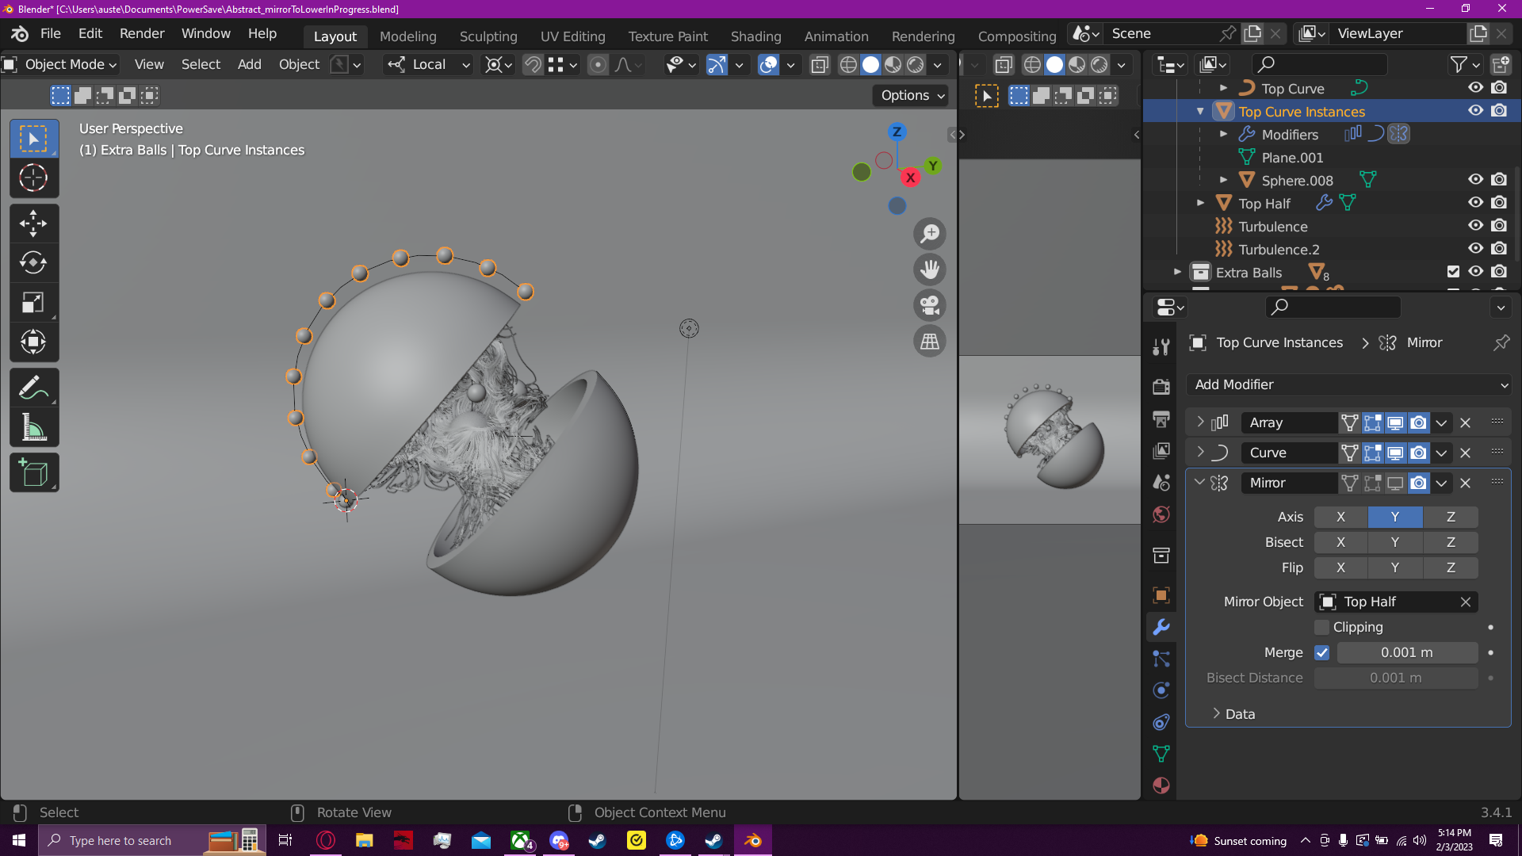
Task: Click the pan view hand icon
Action: click(x=930, y=269)
